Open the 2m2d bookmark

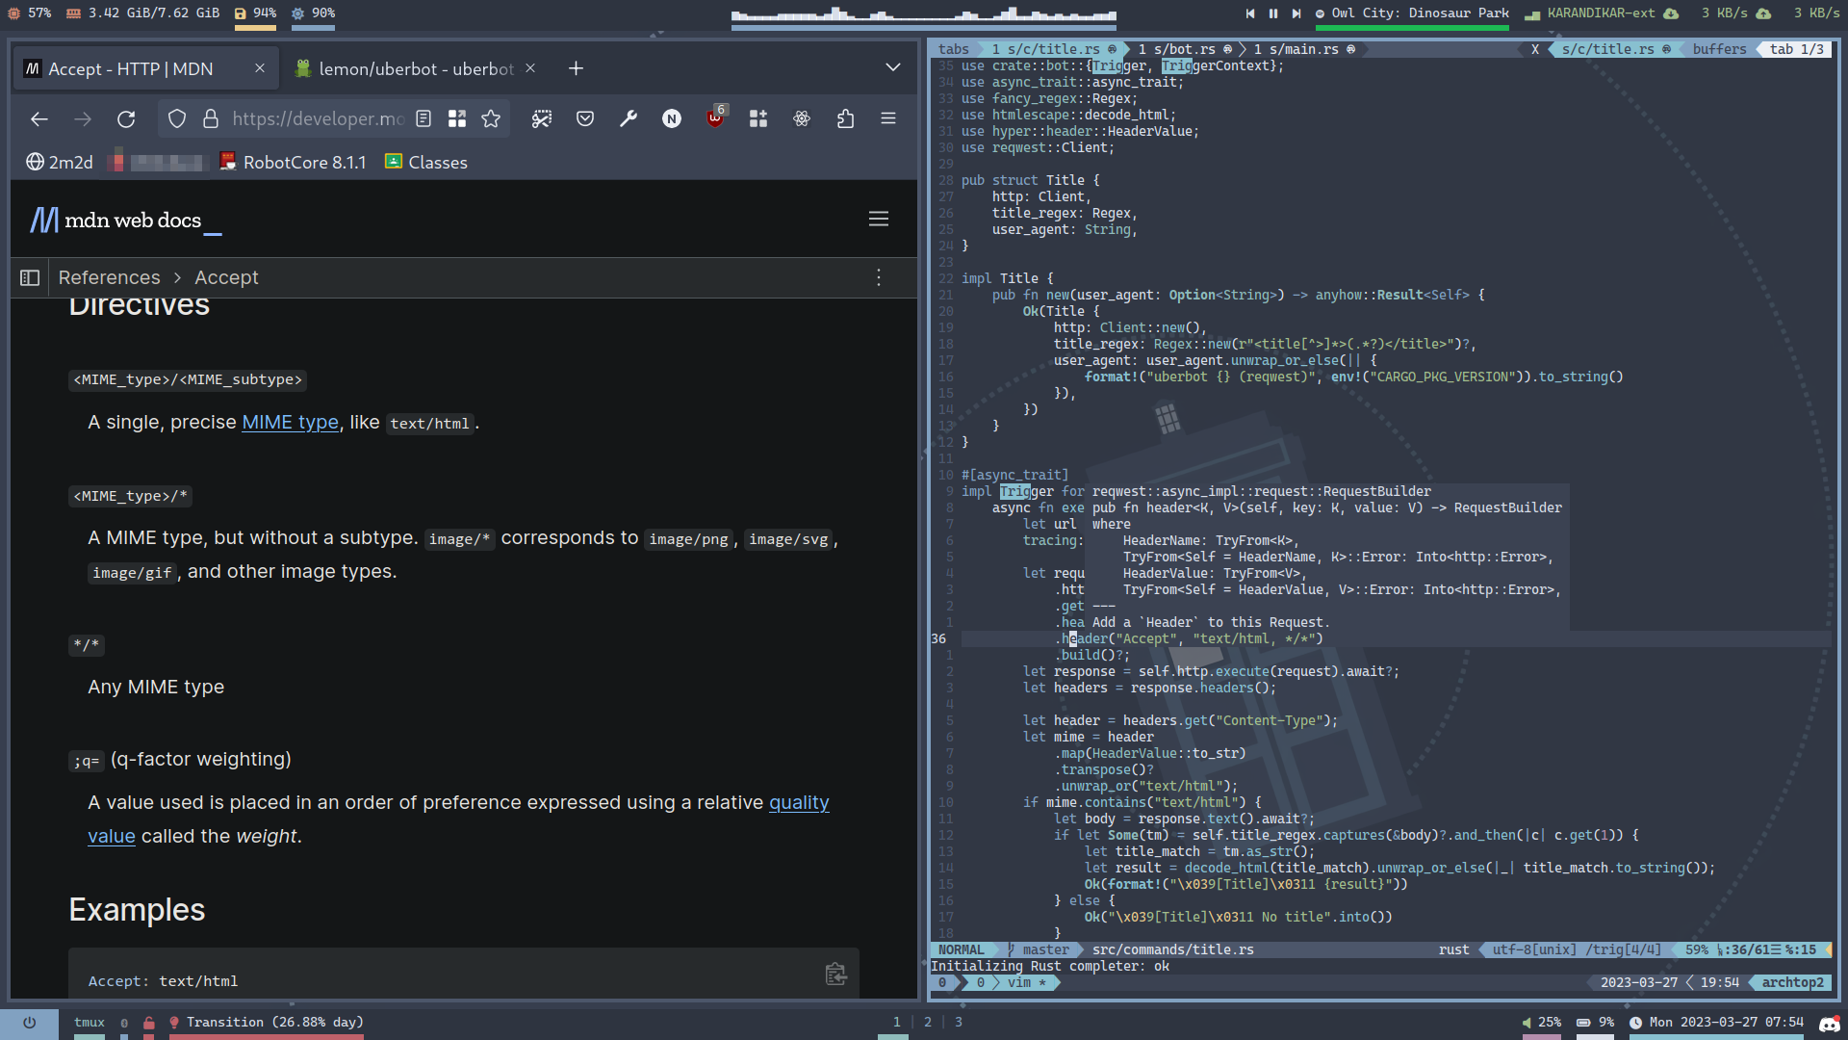(60, 162)
